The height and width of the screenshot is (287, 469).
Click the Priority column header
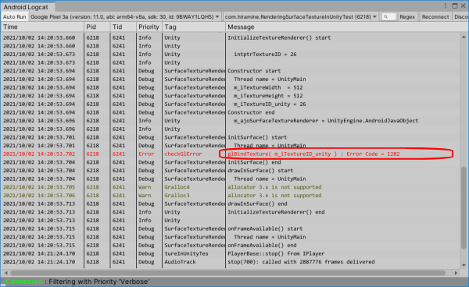tap(149, 27)
